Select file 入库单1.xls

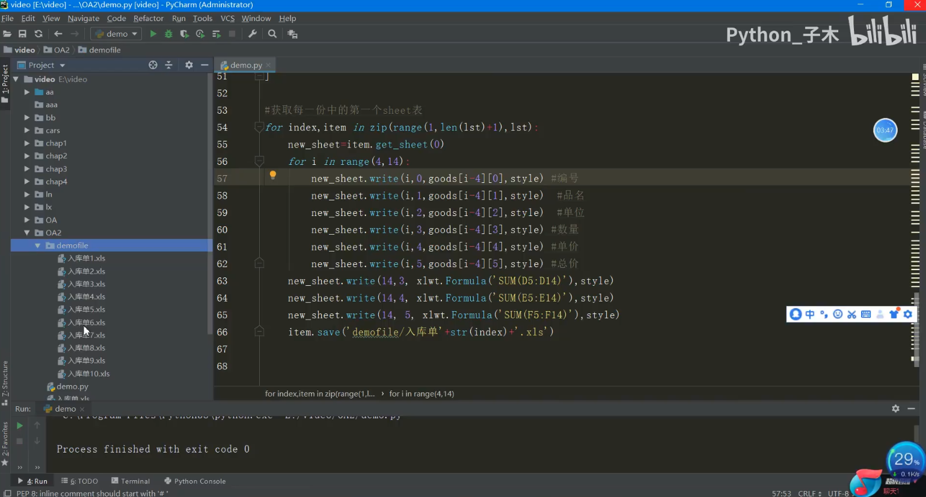point(81,258)
